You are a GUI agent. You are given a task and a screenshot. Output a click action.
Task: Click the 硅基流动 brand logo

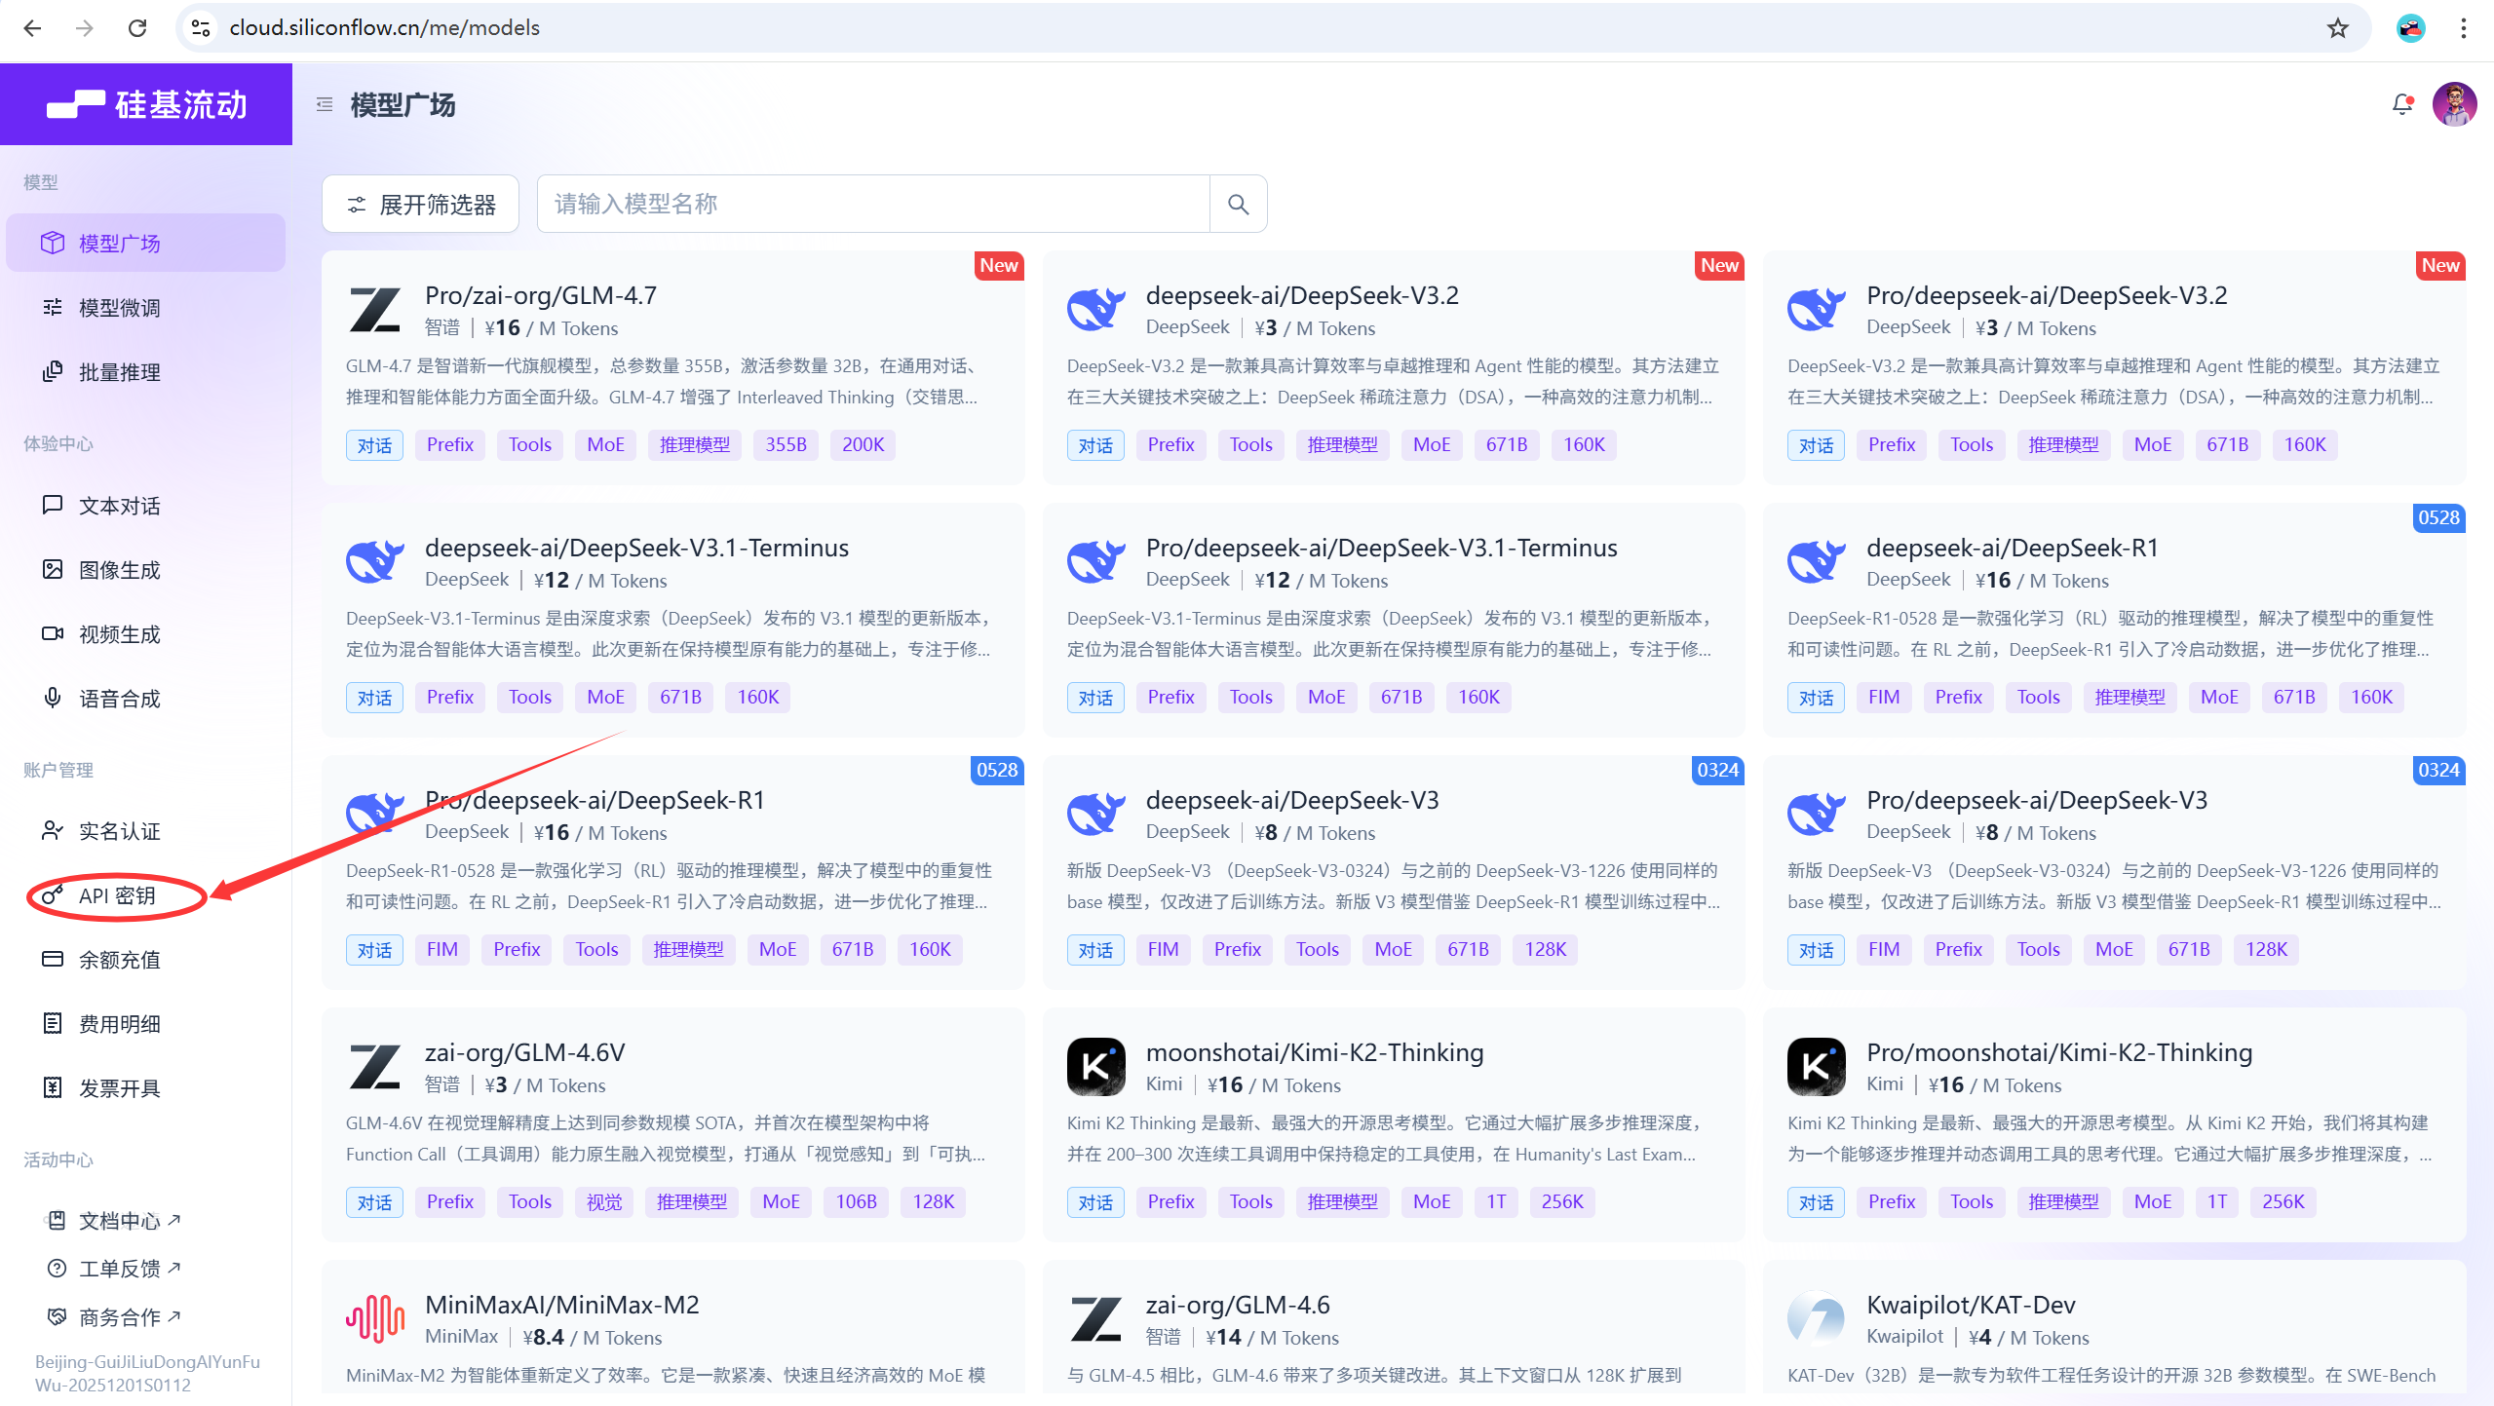click(146, 104)
